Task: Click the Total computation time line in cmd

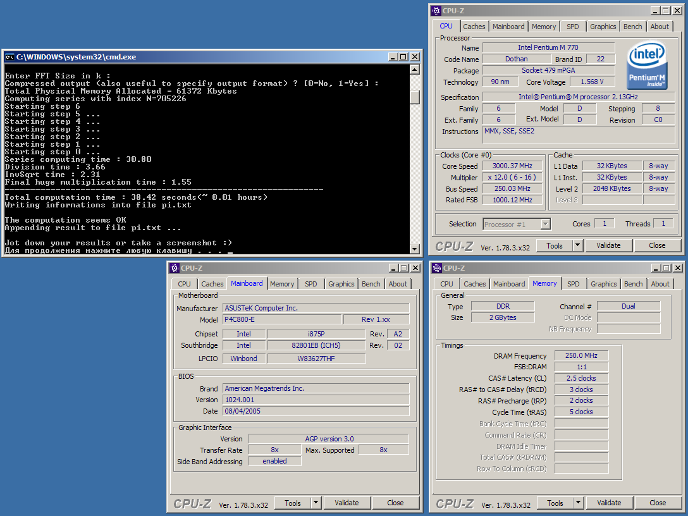Action: point(136,197)
